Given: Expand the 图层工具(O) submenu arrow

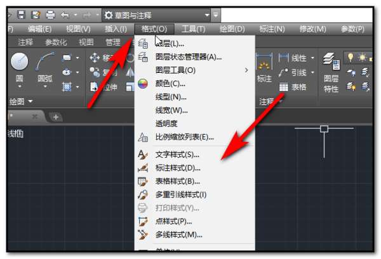Looking at the screenshot, I should click(246, 70).
